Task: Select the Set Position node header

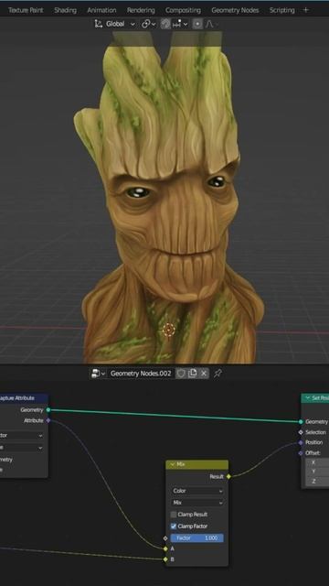Action: pyautogui.click(x=315, y=398)
